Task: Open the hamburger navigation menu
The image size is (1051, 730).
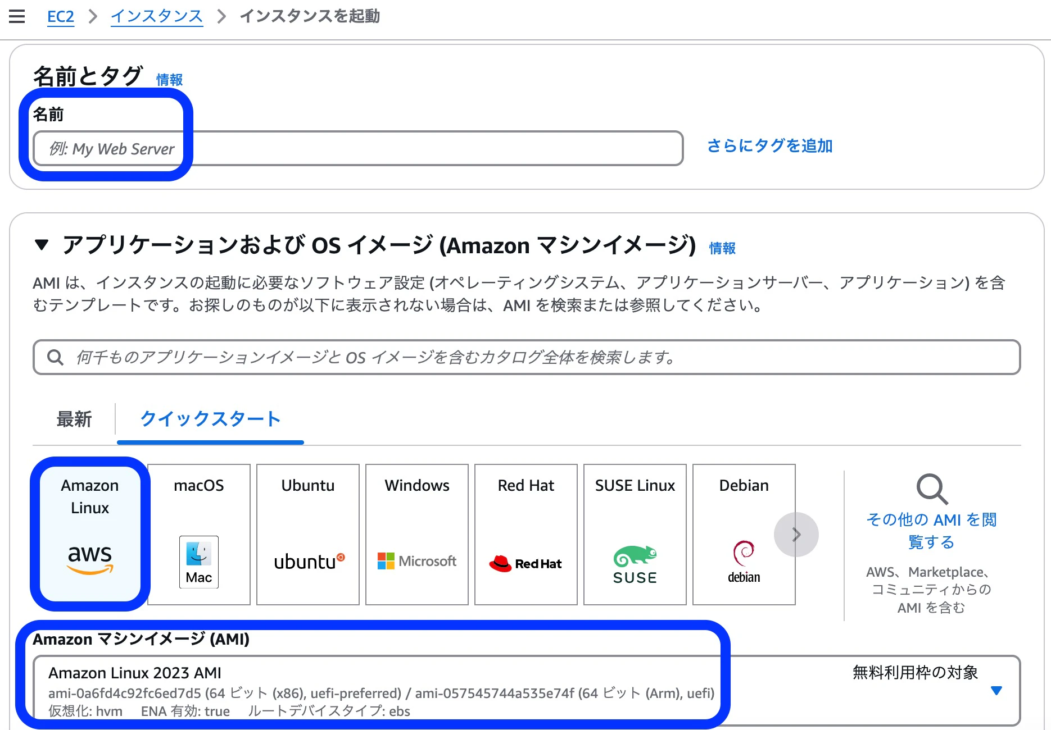Action: (17, 16)
